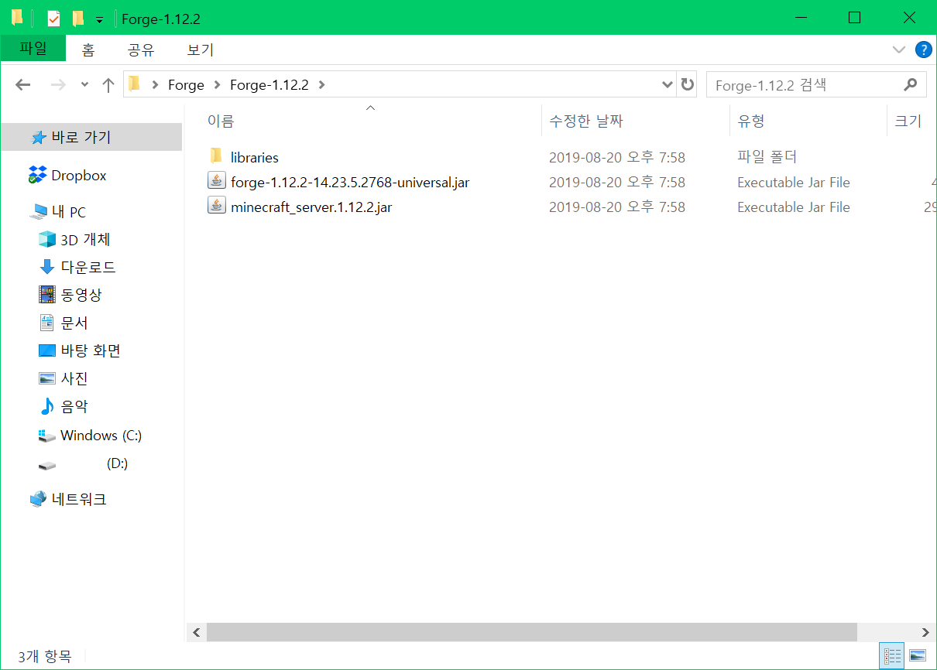Click the folder icon in address bar
This screenshot has width=937, height=670.
click(135, 84)
